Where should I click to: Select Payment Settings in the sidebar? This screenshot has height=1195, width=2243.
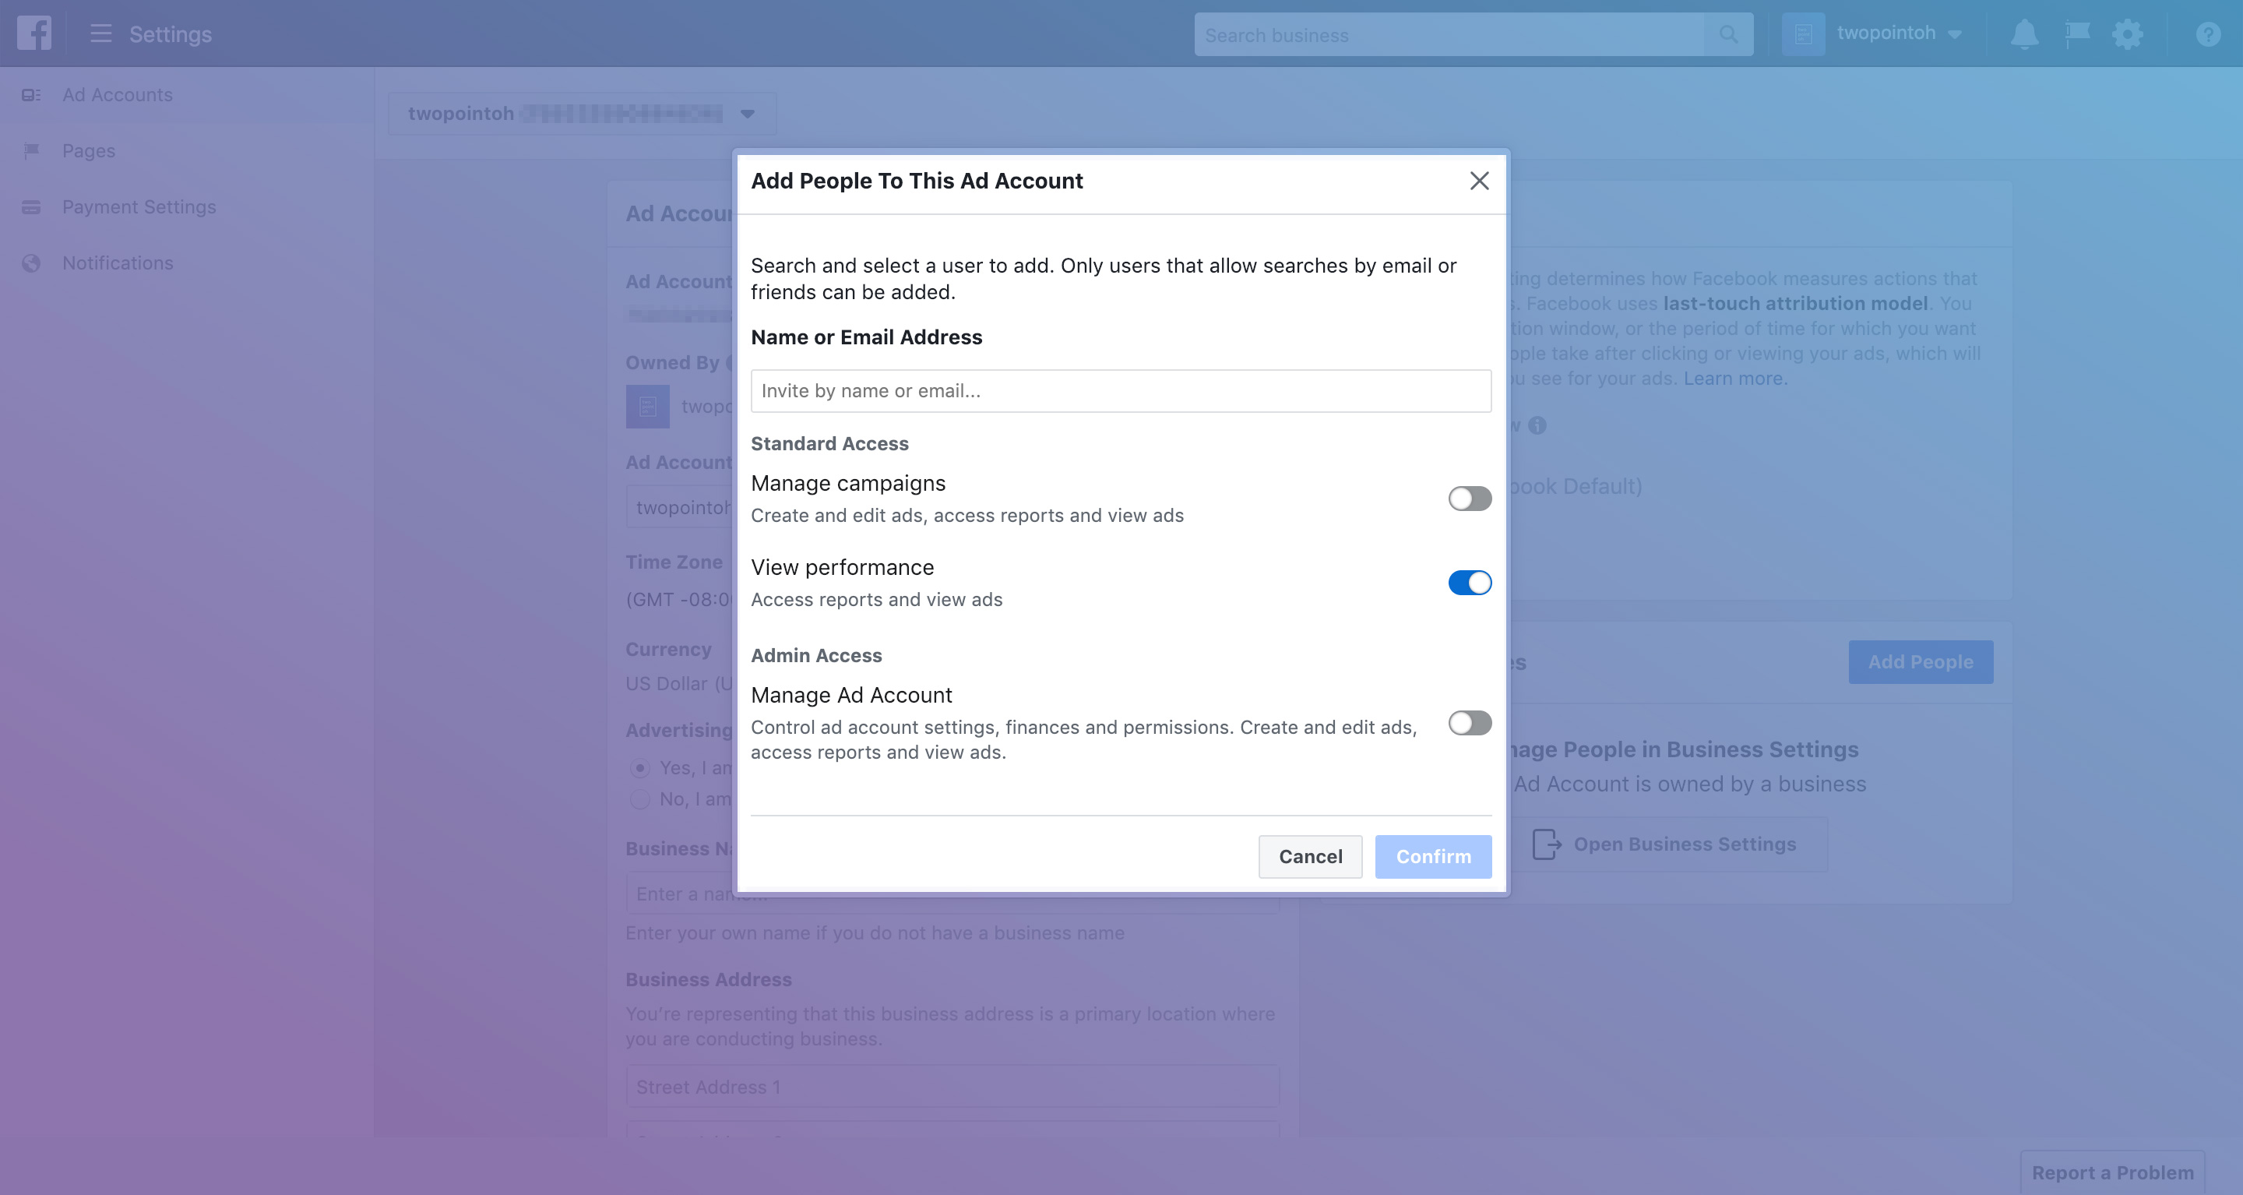click(139, 207)
